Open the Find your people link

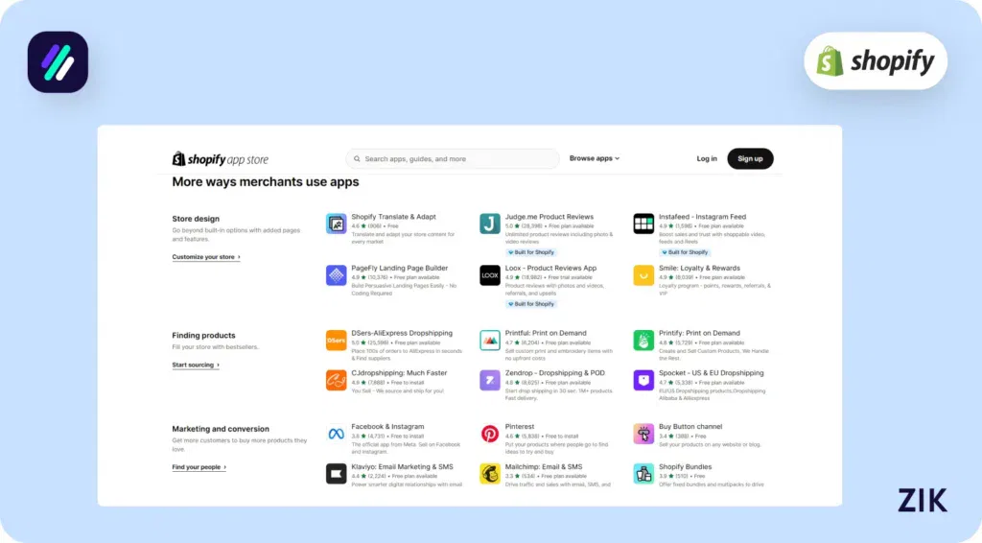point(199,467)
